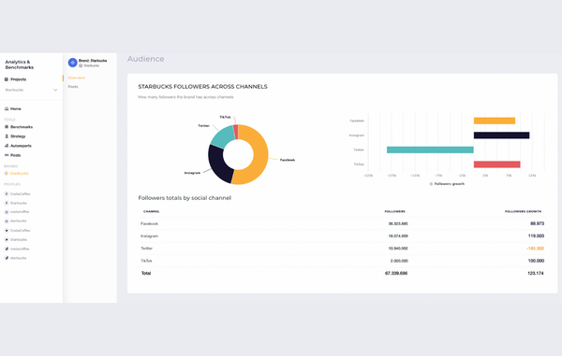Expand the Starbucks project dropdown chevron

(55, 90)
